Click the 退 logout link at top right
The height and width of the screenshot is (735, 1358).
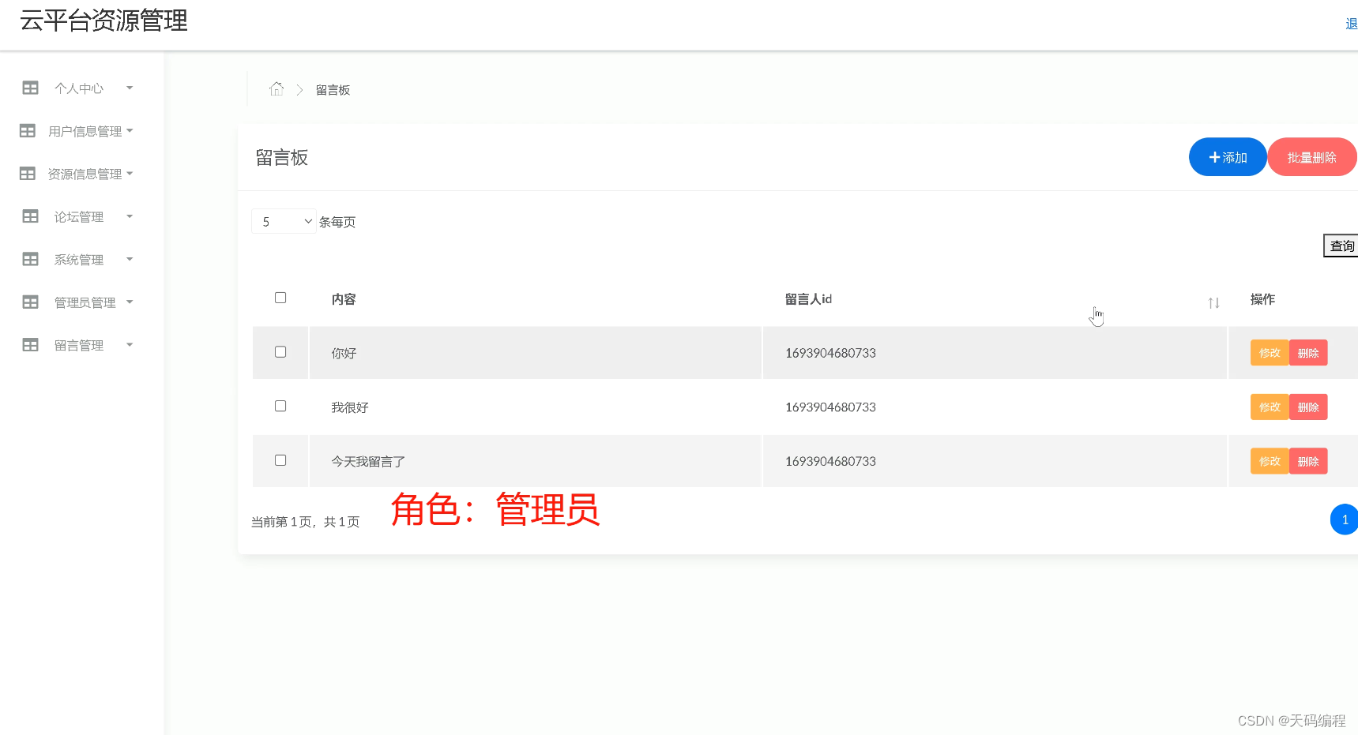tap(1352, 24)
